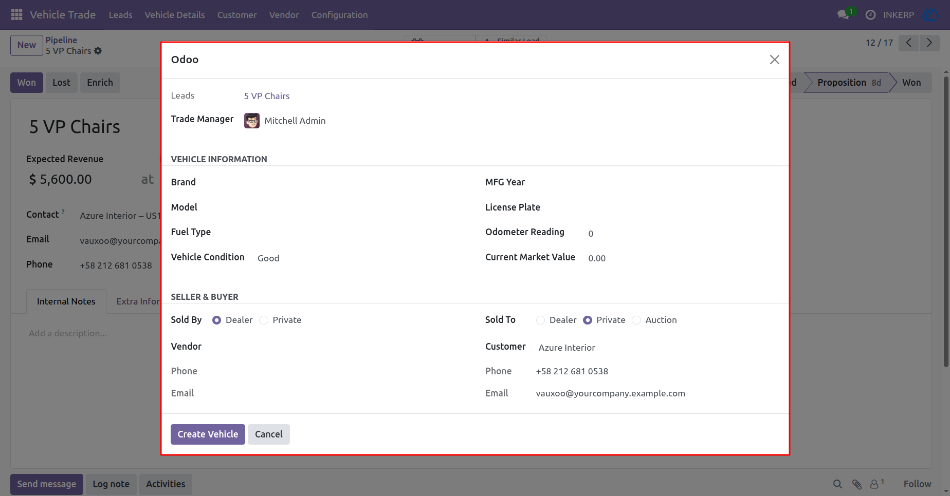Click the page vertical scrollbar
950x496 pixels.
(946, 221)
